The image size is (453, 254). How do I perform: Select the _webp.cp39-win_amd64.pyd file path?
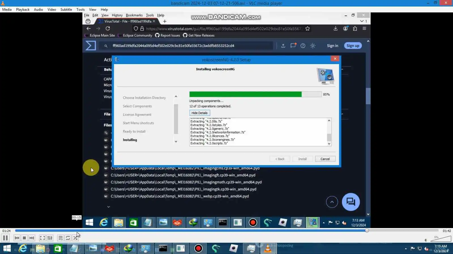tap(180, 196)
